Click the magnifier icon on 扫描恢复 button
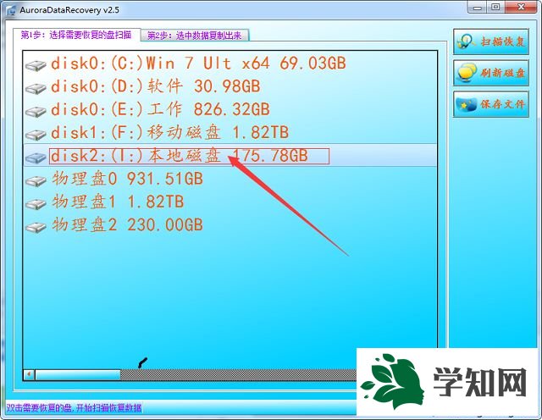Viewport: 542px width, 420px height. pyautogui.click(x=465, y=41)
